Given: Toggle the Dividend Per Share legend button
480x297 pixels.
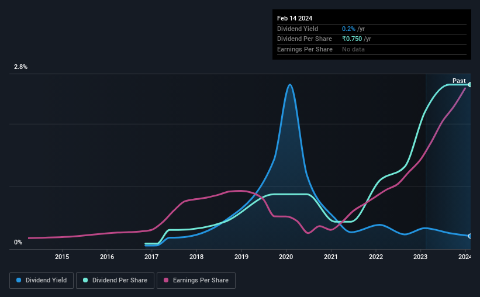Looking at the screenshot, I should click(115, 281).
